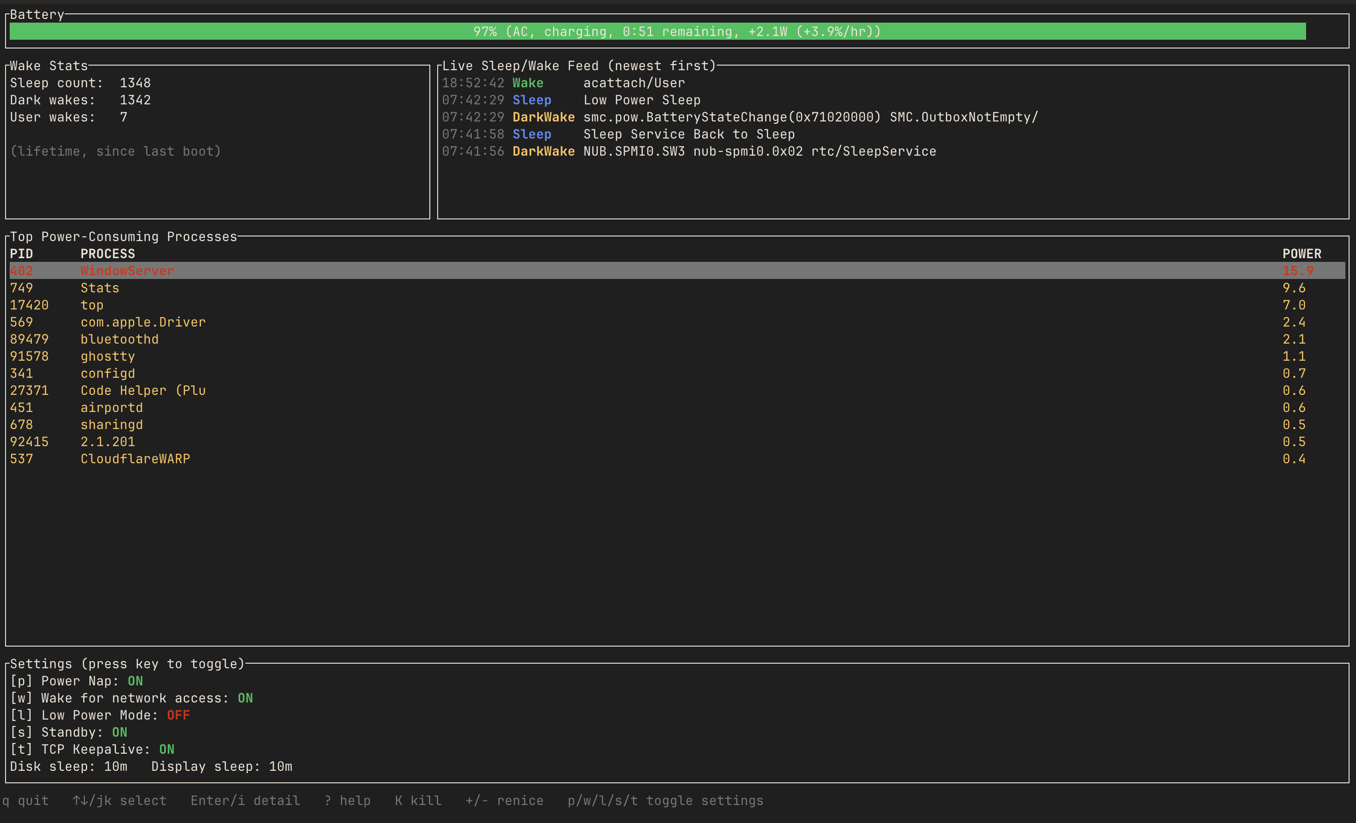Click the 'Enter/i detail' footer hint
The height and width of the screenshot is (823, 1356).
click(x=245, y=800)
